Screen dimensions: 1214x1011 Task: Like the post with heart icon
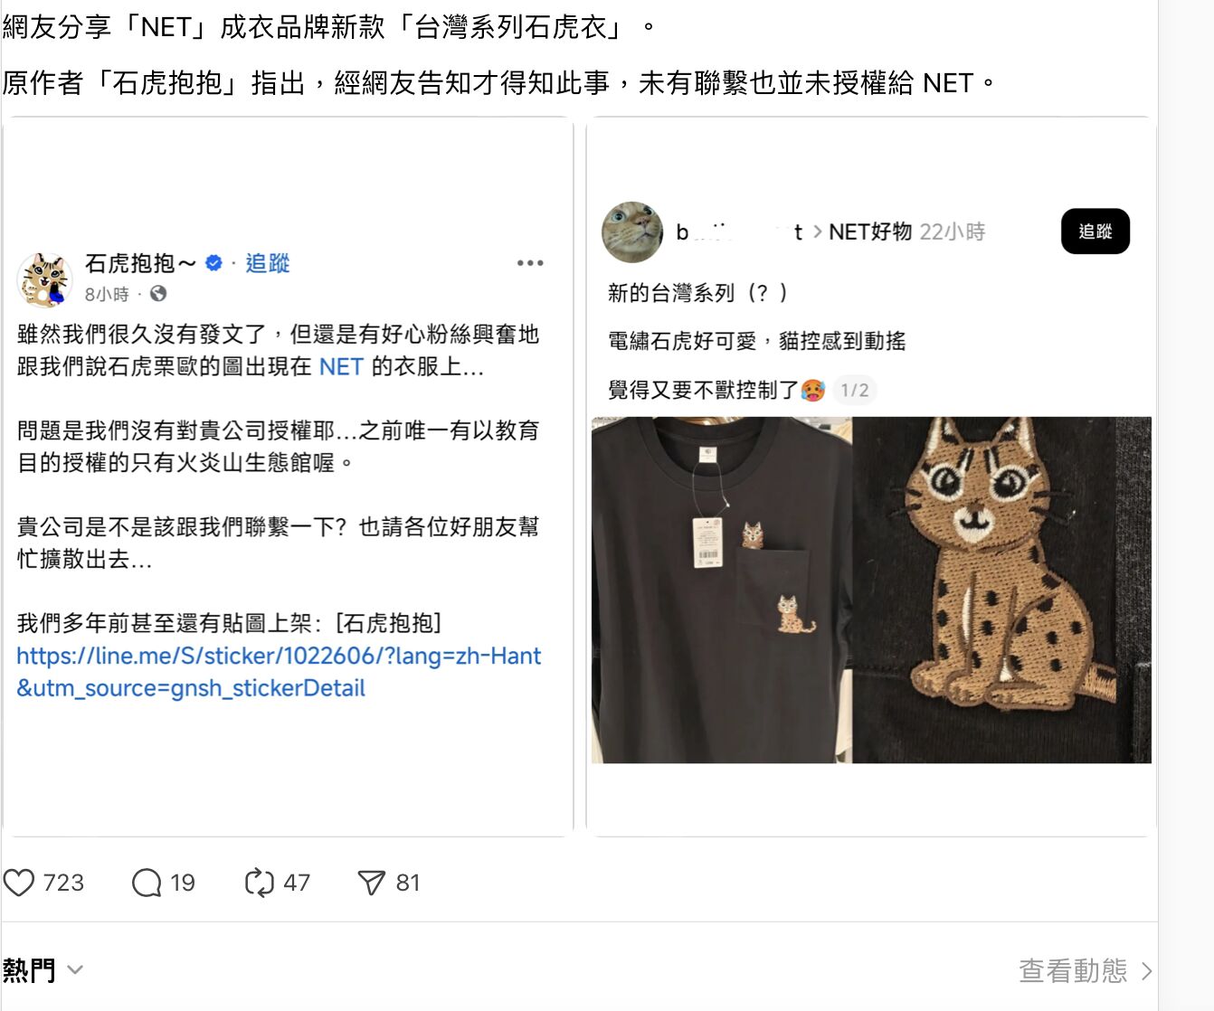(x=19, y=883)
